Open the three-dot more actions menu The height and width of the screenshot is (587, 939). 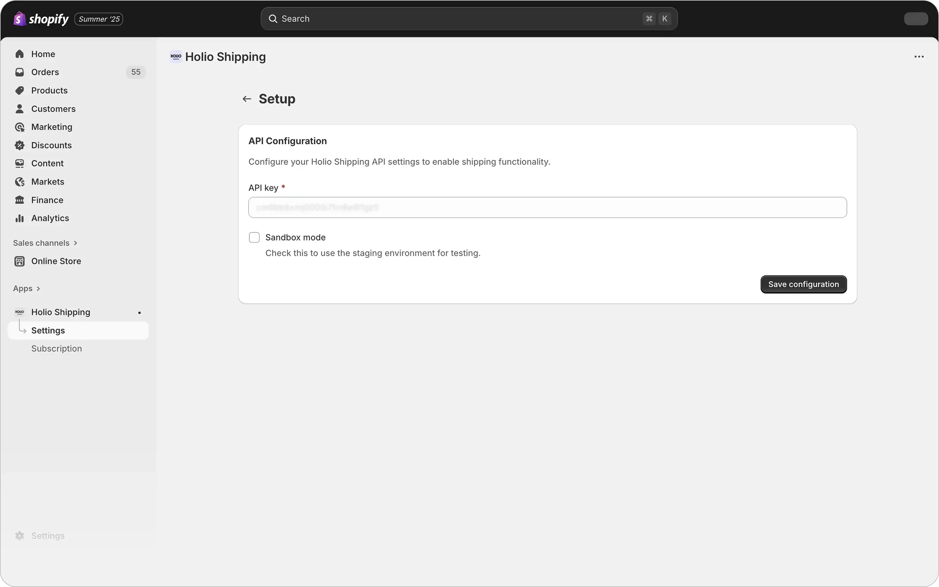tap(919, 57)
